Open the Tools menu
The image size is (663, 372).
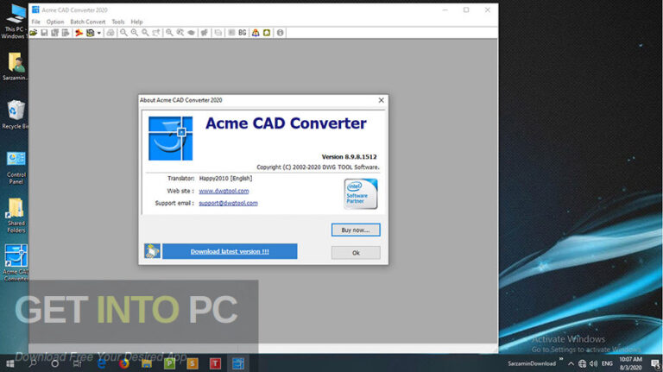click(118, 22)
